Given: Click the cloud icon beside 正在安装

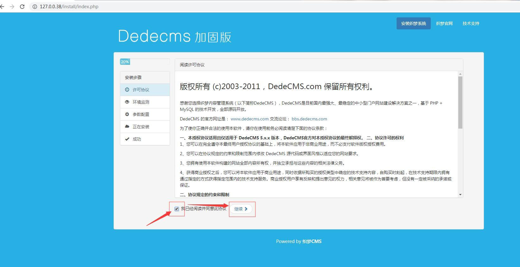Looking at the screenshot, I should [127, 126].
